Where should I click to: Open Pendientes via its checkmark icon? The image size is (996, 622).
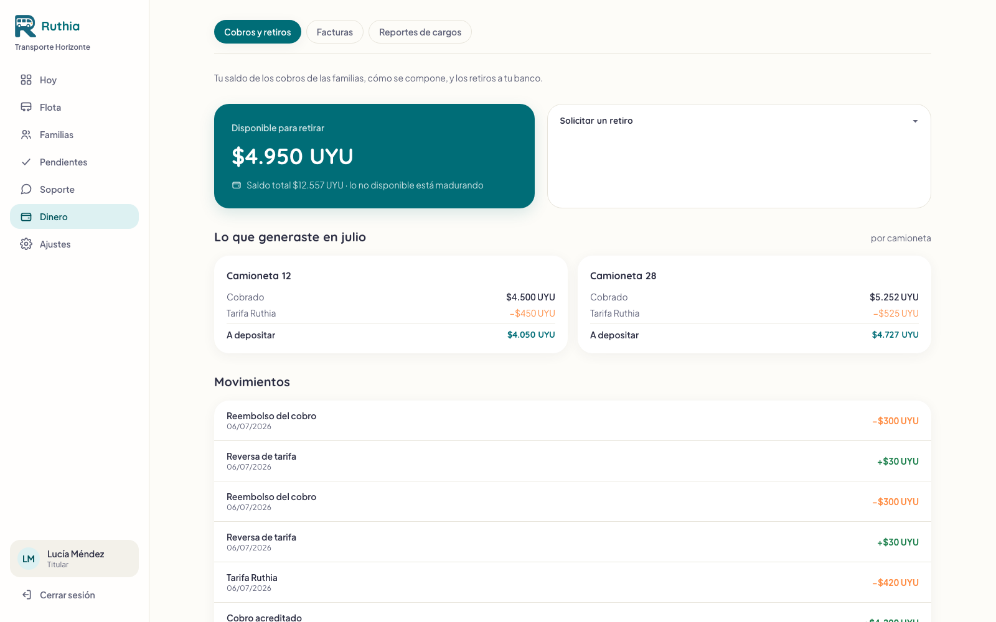click(x=26, y=162)
